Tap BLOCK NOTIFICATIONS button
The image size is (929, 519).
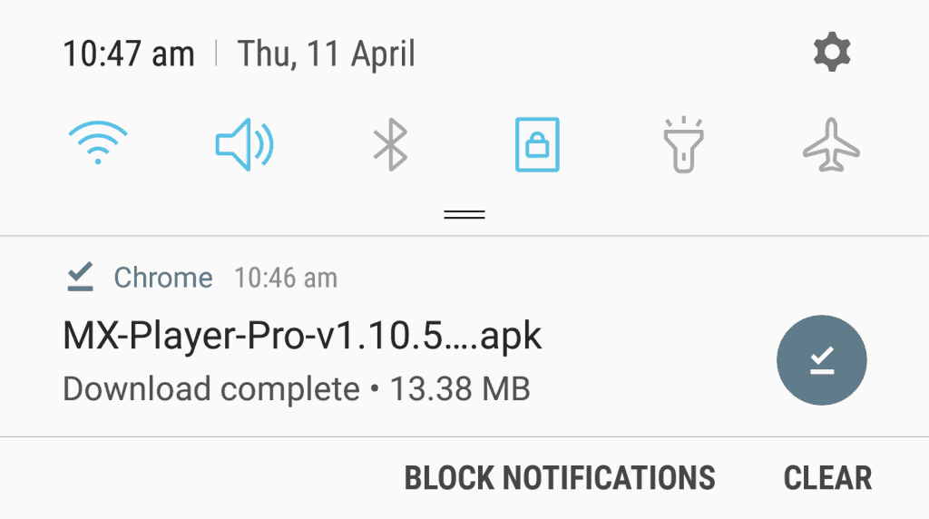(560, 478)
